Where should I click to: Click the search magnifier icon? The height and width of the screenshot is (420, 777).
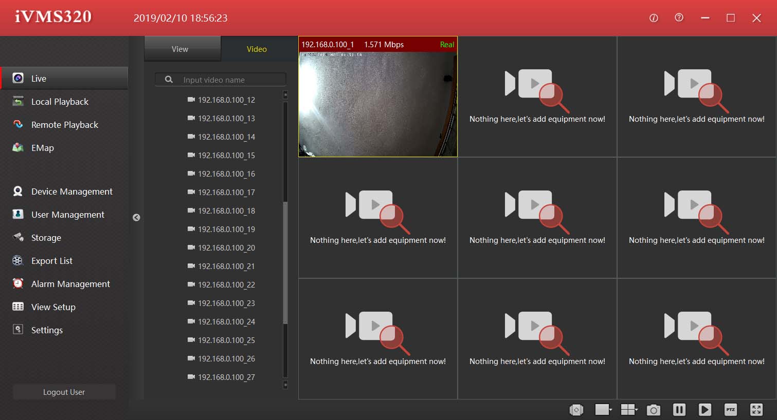point(169,80)
